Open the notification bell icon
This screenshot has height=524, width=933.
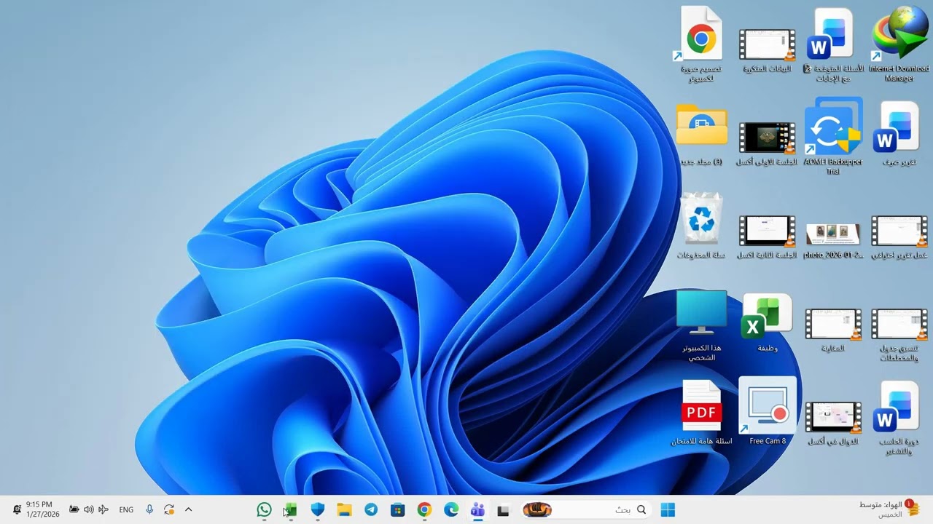17,510
